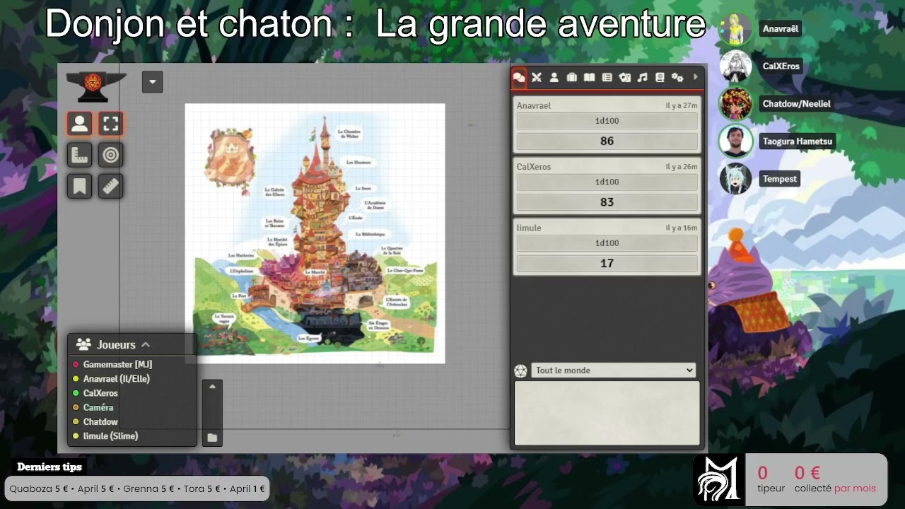Click the 'Le Port' map label
The width and height of the screenshot is (905, 509).
pos(239,296)
